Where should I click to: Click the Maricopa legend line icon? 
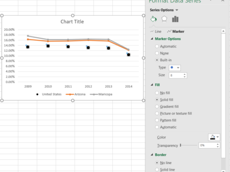[x=94, y=94]
